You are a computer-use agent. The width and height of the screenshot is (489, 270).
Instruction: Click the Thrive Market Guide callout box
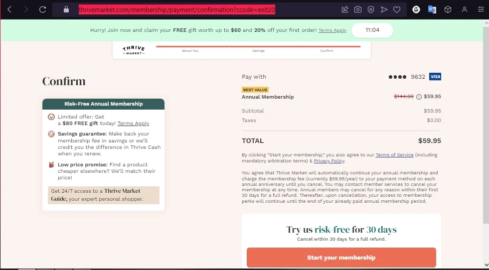104,195
